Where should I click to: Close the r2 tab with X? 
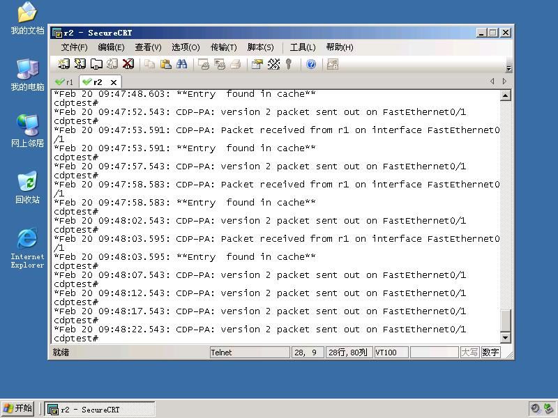click(114, 82)
